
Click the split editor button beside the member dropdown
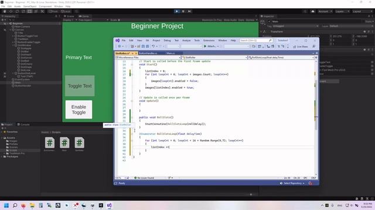pyautogui.click(x=316, y=58)
